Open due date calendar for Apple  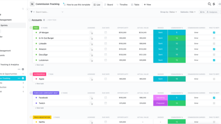106,79
